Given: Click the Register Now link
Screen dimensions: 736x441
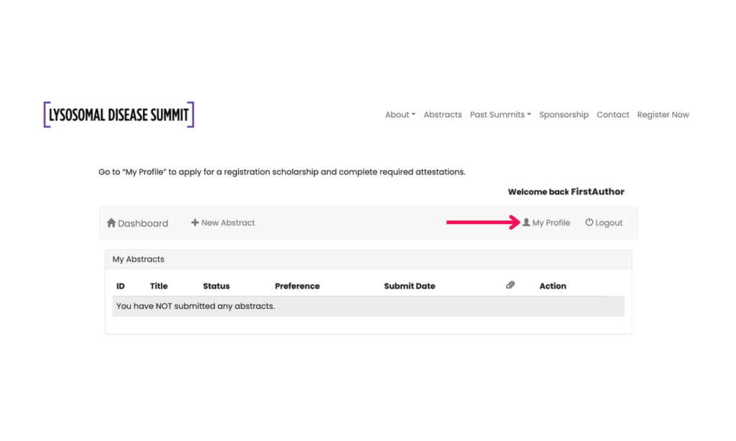Looking at the screenshot, I should point(663,115).
